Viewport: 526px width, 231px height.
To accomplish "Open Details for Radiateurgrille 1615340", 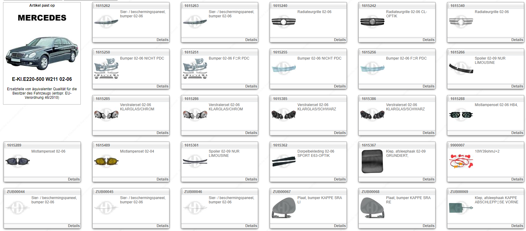I will (517, 40).
